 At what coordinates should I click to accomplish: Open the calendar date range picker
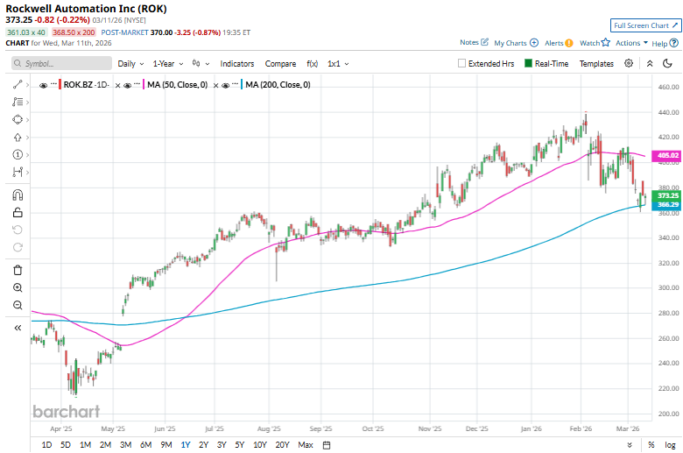click(326, 445)
